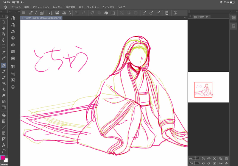The width and height of the screenshot is (238, 166).
Task: Select the 十二単 canvas tab
Action: 41,18
